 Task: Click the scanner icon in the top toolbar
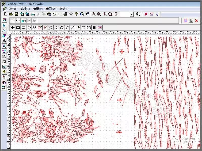tap(33, 14)
